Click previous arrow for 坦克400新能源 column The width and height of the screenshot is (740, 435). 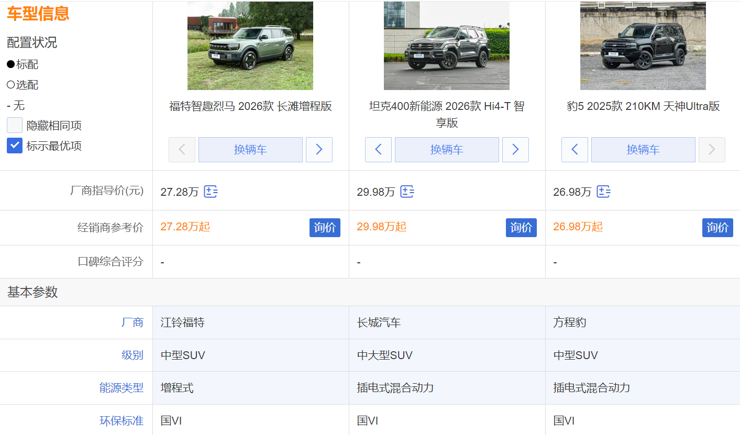[378, 150]
